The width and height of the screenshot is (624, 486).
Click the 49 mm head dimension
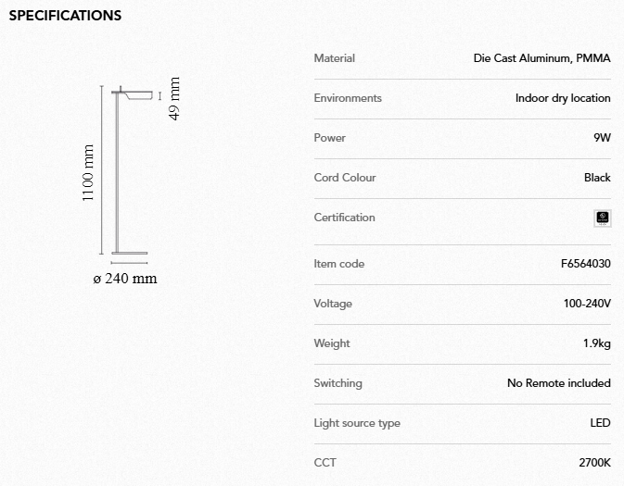pos(175,97)
